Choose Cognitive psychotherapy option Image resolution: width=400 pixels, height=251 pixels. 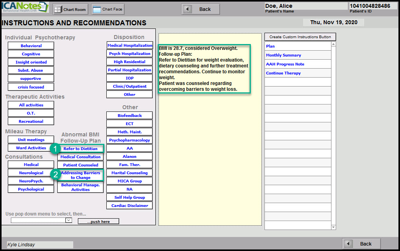31,54
